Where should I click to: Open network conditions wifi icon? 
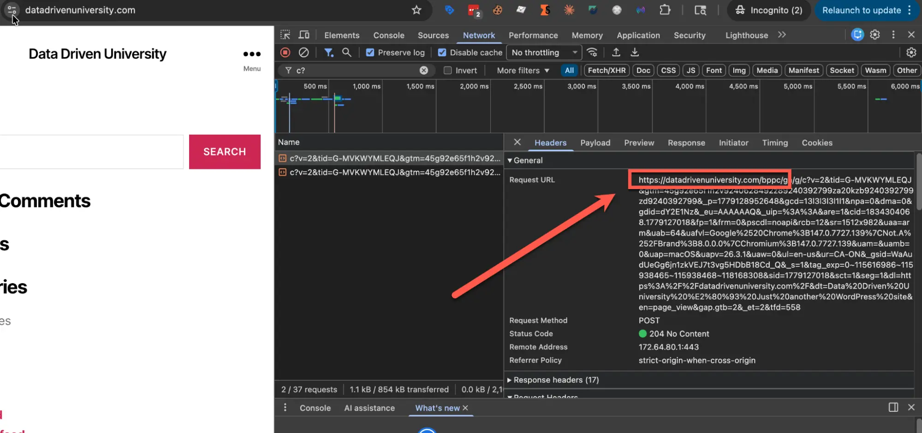point(592,53)
